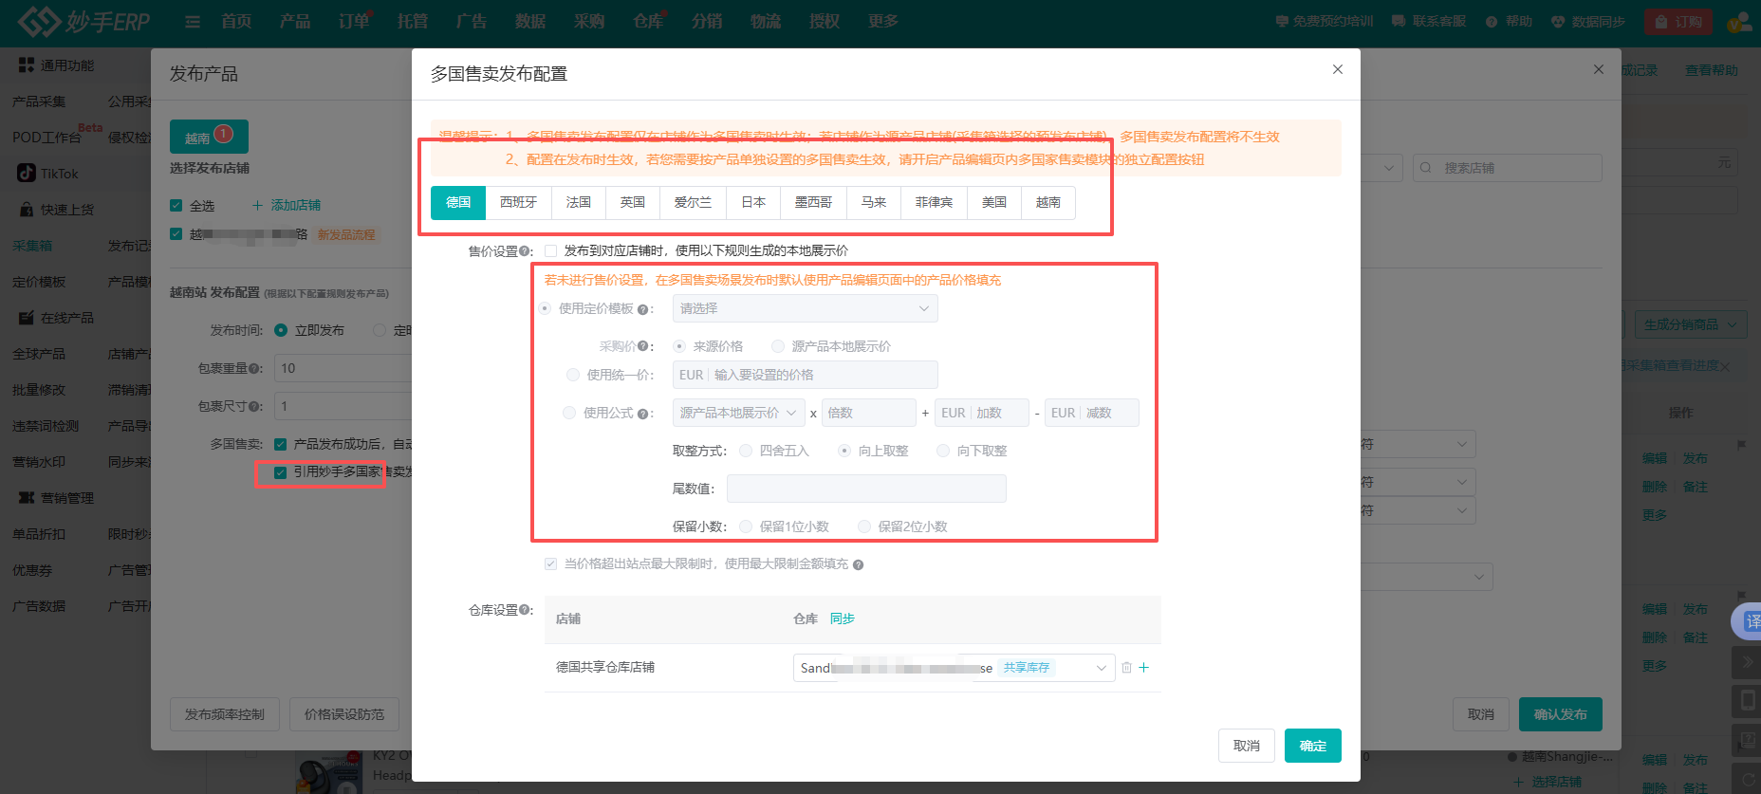1761x794 pixels.
Task: Click the 尾数值 input field
Action: (865, 489)
